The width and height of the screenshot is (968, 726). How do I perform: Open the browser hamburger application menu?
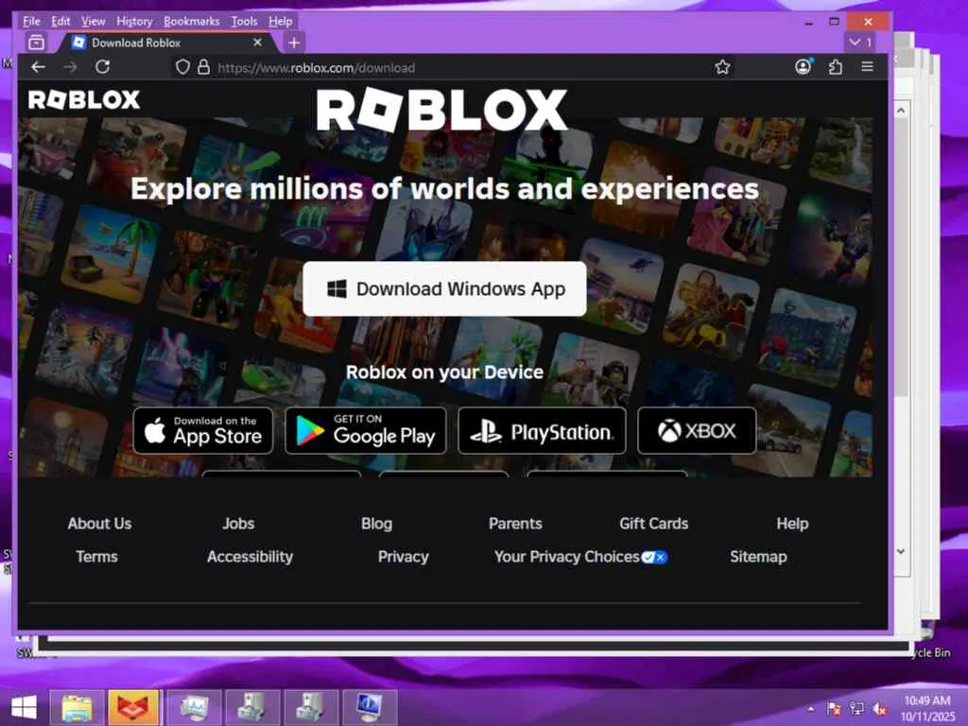tap(868, 67)
